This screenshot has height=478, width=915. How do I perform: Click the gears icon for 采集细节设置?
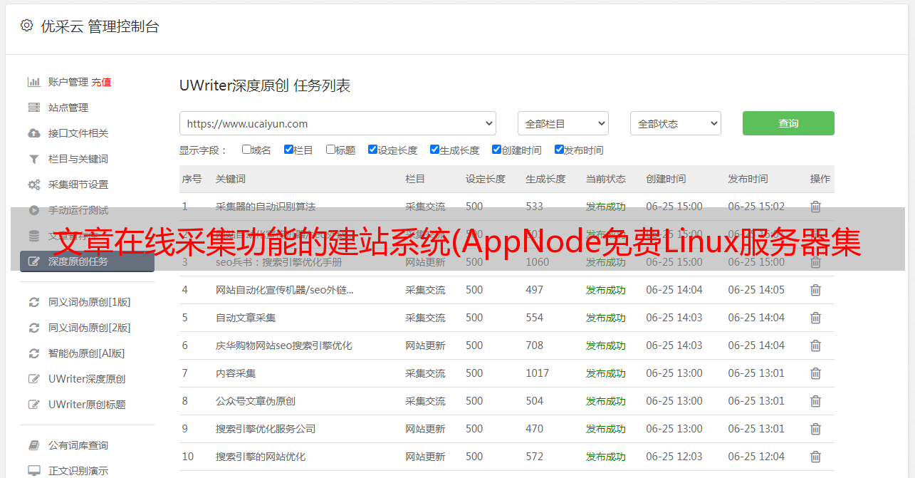point(33,185)
